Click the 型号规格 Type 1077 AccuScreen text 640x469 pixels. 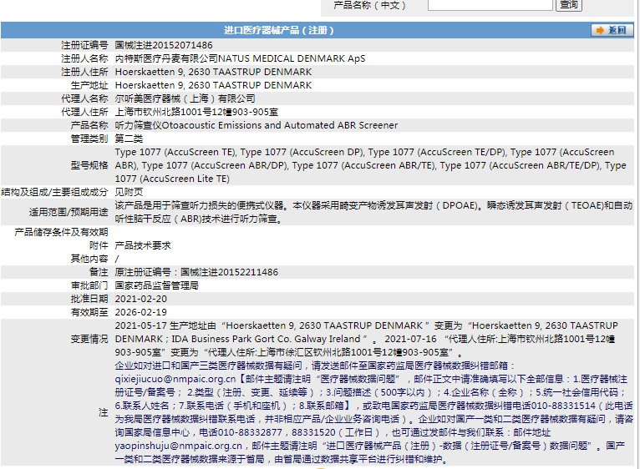(371, 165)
